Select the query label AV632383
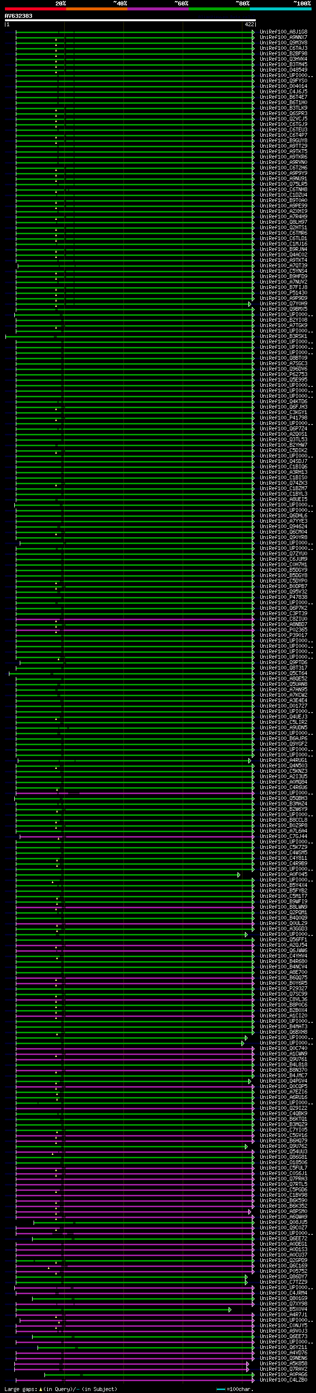 click(x=18, y=16)
